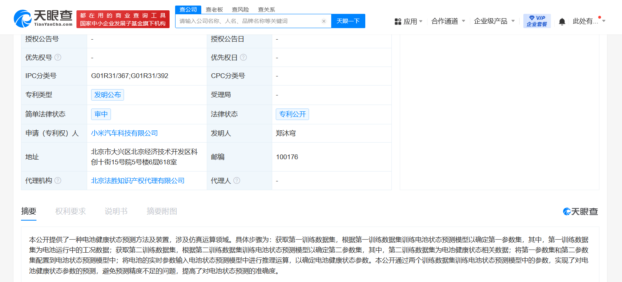The height and width of the screenshot is (282, 622).
Task: Expand the 企业级产品 dropdown menu
Action: [494, 21]
